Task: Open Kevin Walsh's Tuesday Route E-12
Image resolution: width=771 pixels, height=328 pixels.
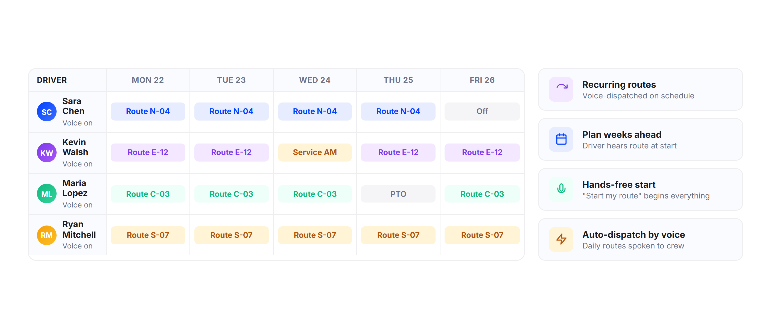Action: click(x=231, y=152)
